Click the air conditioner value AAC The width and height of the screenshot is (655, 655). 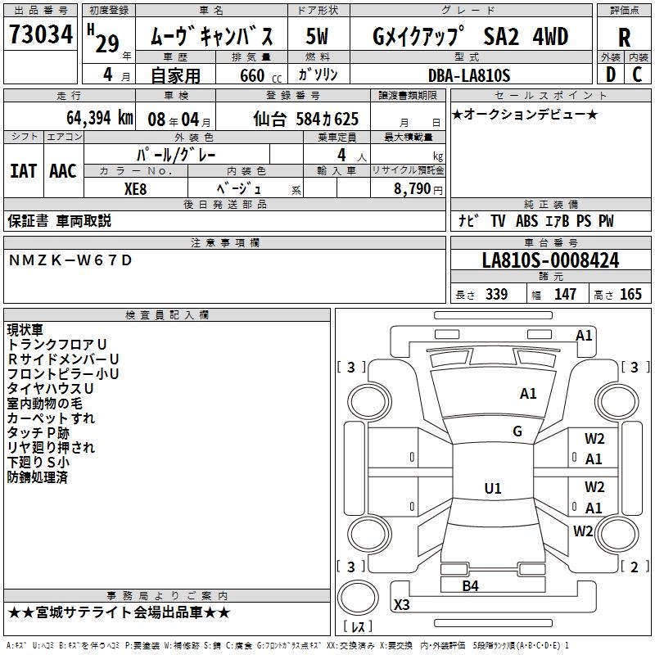click(63, 171)
